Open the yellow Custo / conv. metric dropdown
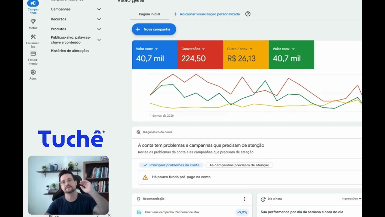Viewport: 385px width, 217px height. [251, 49]
